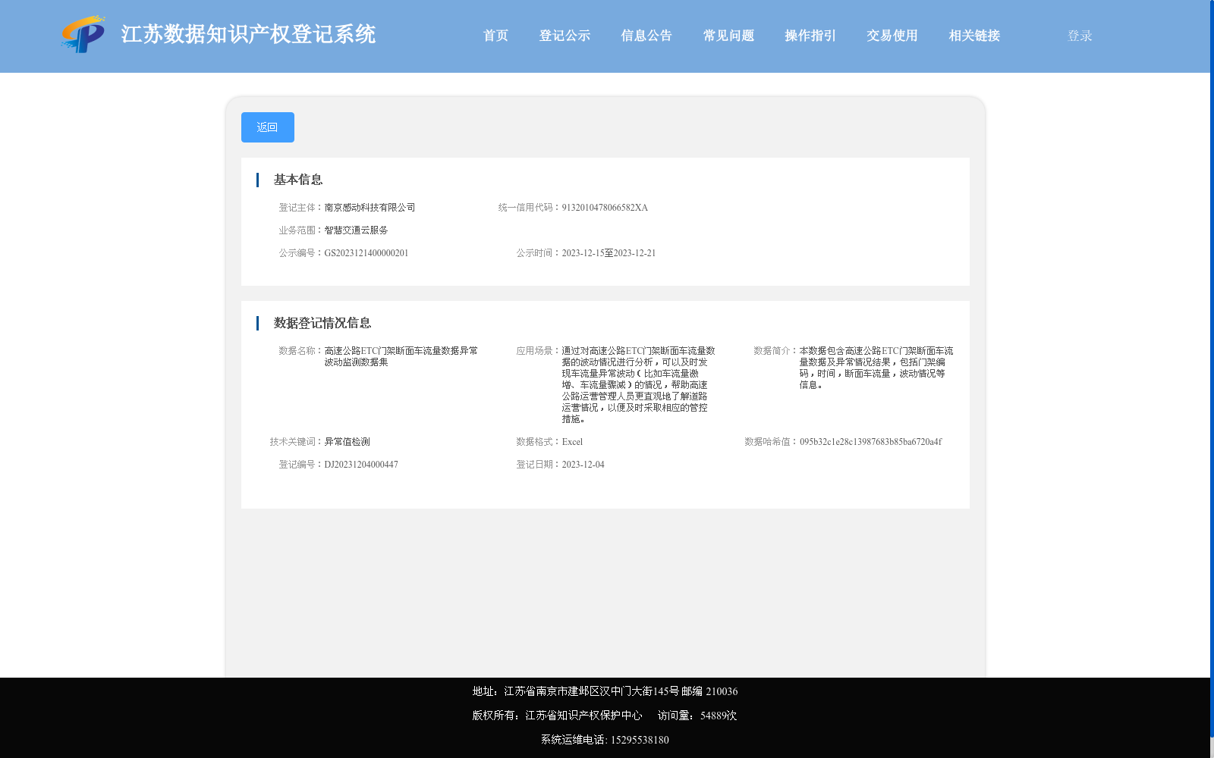Viewport: 1214px width, 758px height.
Task: Click the 登录 login link
Action: click(x=1080, y=36)
